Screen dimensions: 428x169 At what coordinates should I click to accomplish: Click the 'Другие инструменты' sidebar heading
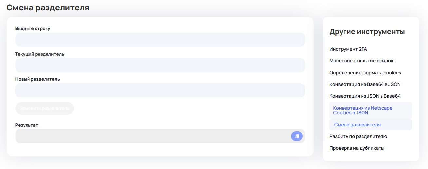[367, 32]
